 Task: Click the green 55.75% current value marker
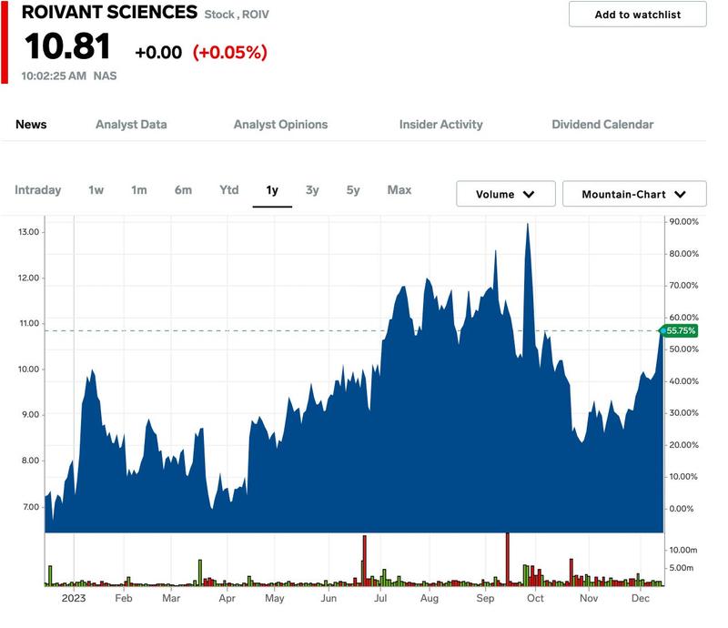[x=678, y=330]
